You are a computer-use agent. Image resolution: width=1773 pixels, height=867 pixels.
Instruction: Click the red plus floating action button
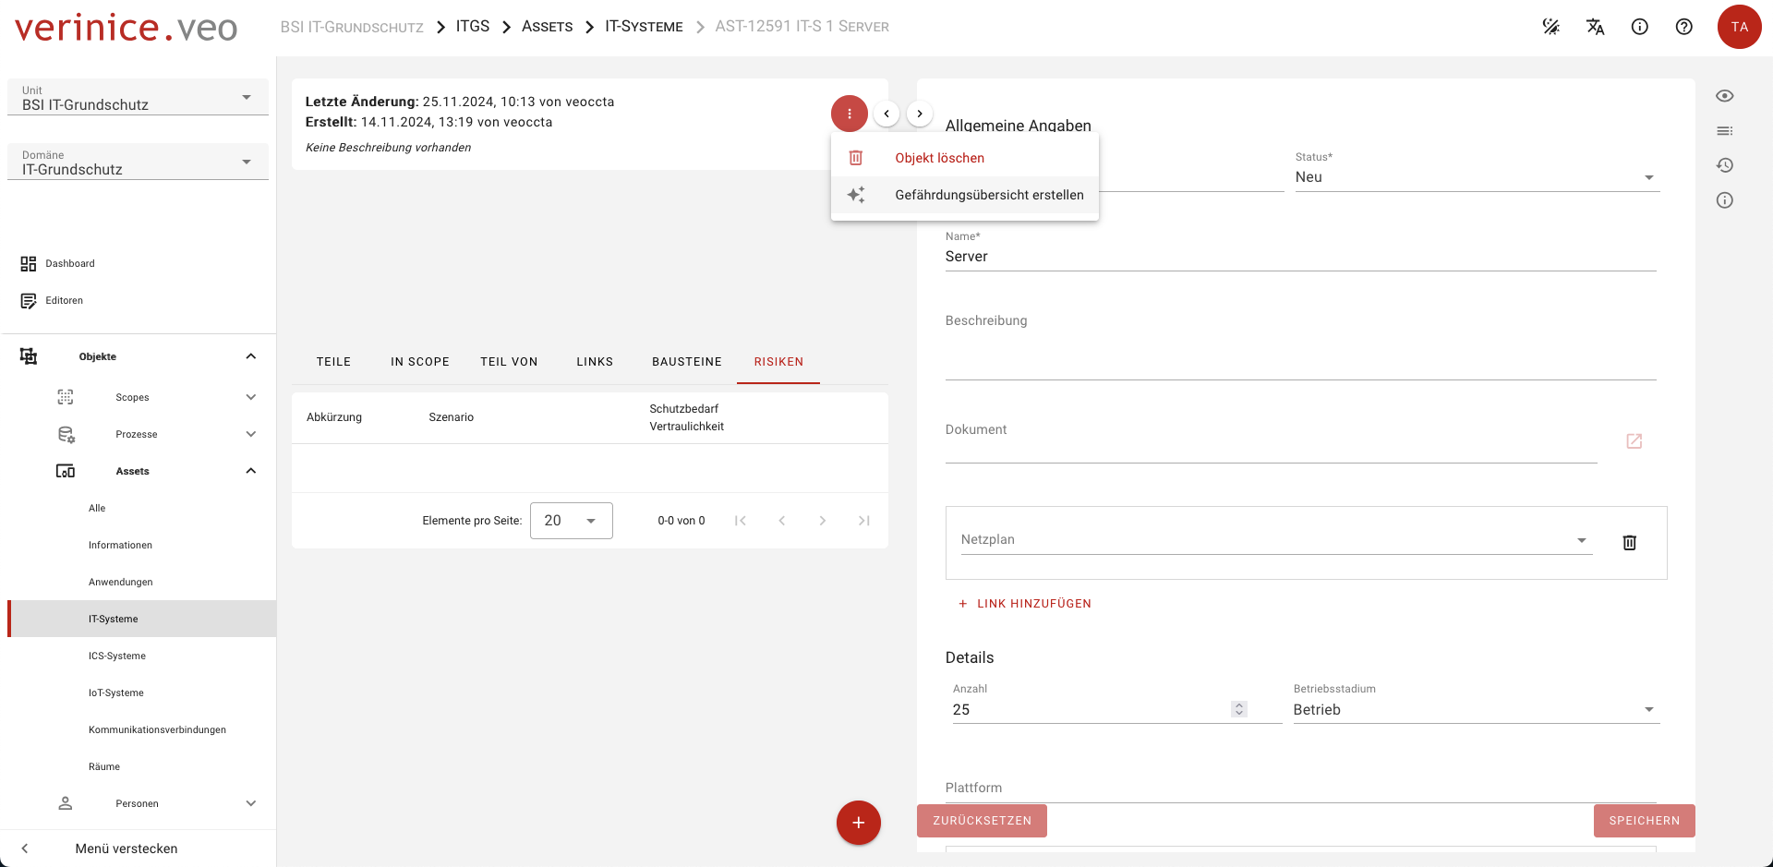click(858, 823)
